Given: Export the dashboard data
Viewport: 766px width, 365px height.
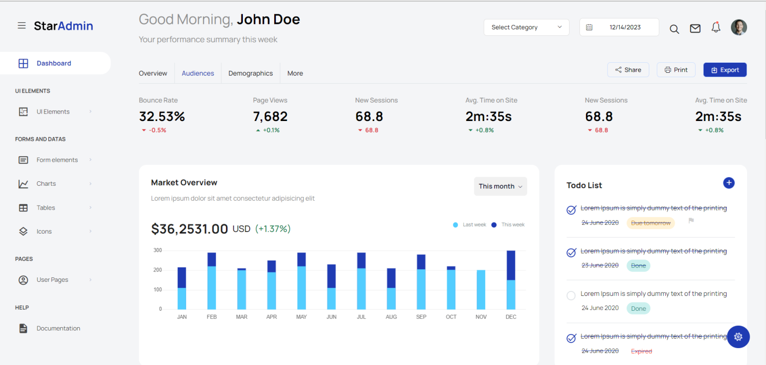Looking at the screenshot, I should (725, 70).
